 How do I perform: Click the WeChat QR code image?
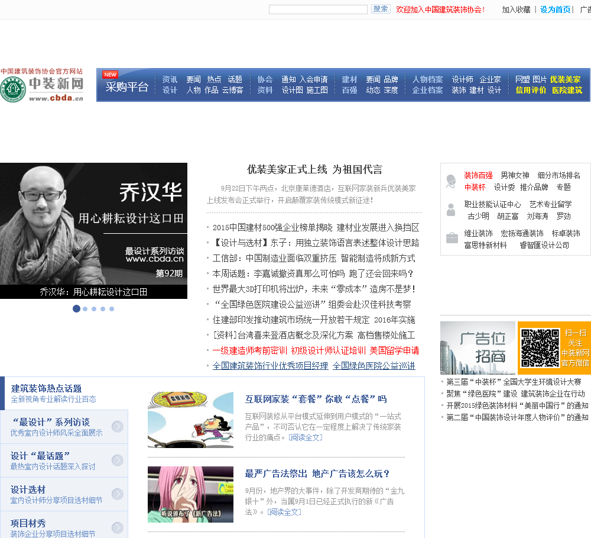(x=540, y=348)
